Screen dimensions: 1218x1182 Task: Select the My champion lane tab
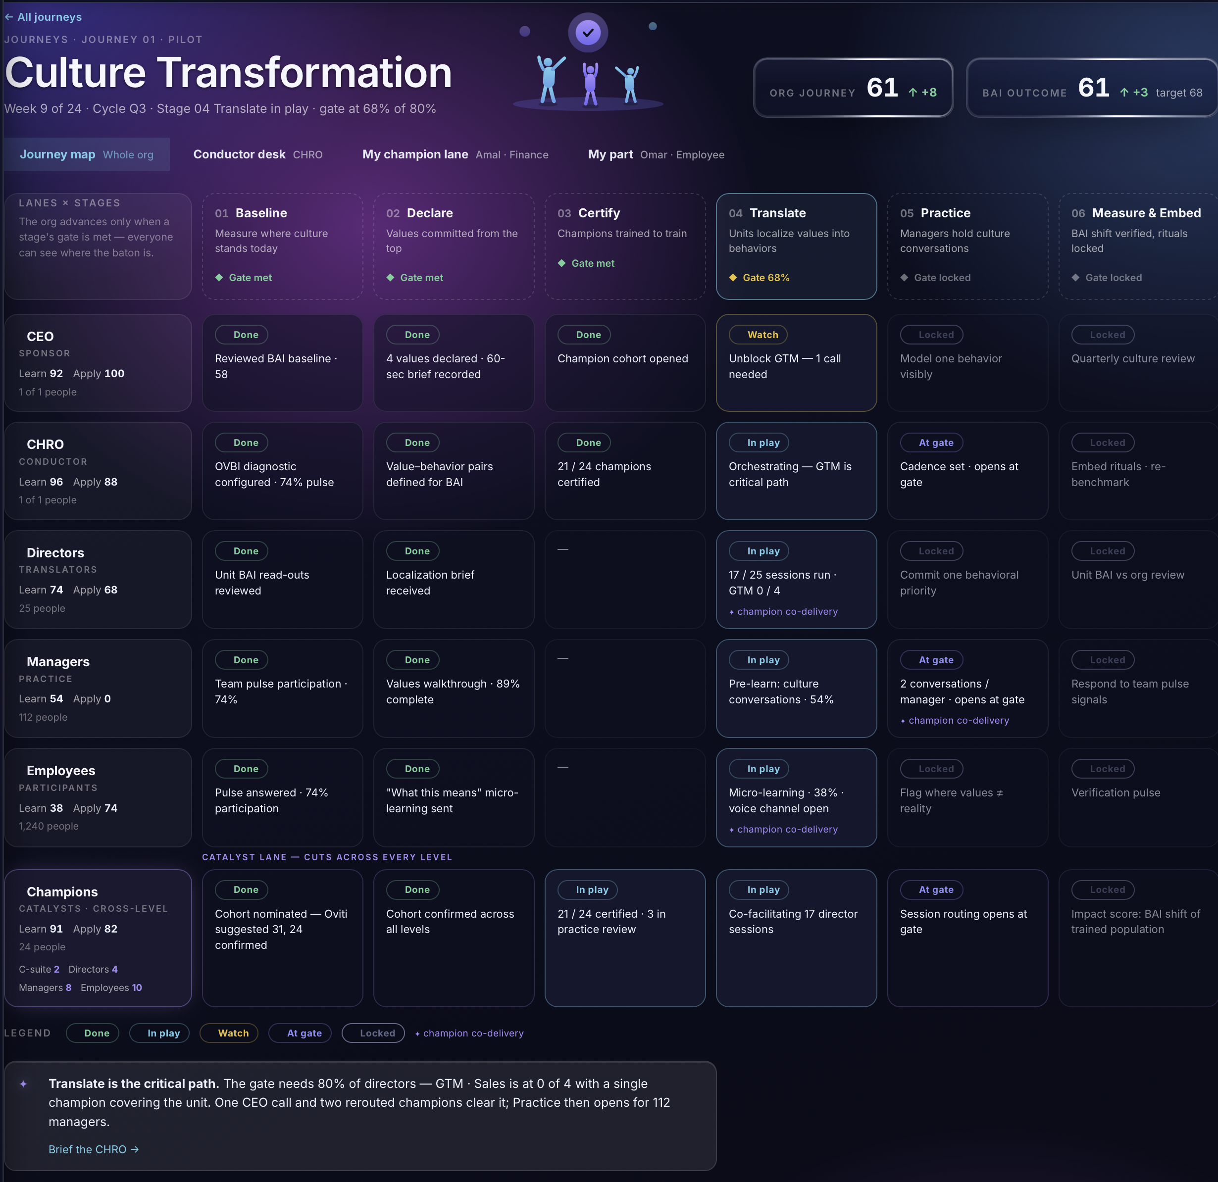(456, 154)
